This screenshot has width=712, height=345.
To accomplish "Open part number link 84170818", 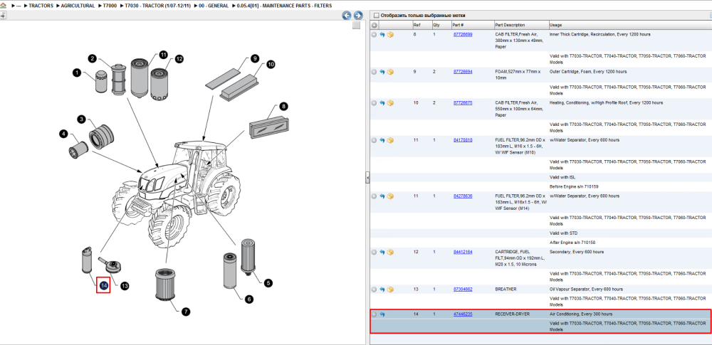I will click(x=463, y=140).
